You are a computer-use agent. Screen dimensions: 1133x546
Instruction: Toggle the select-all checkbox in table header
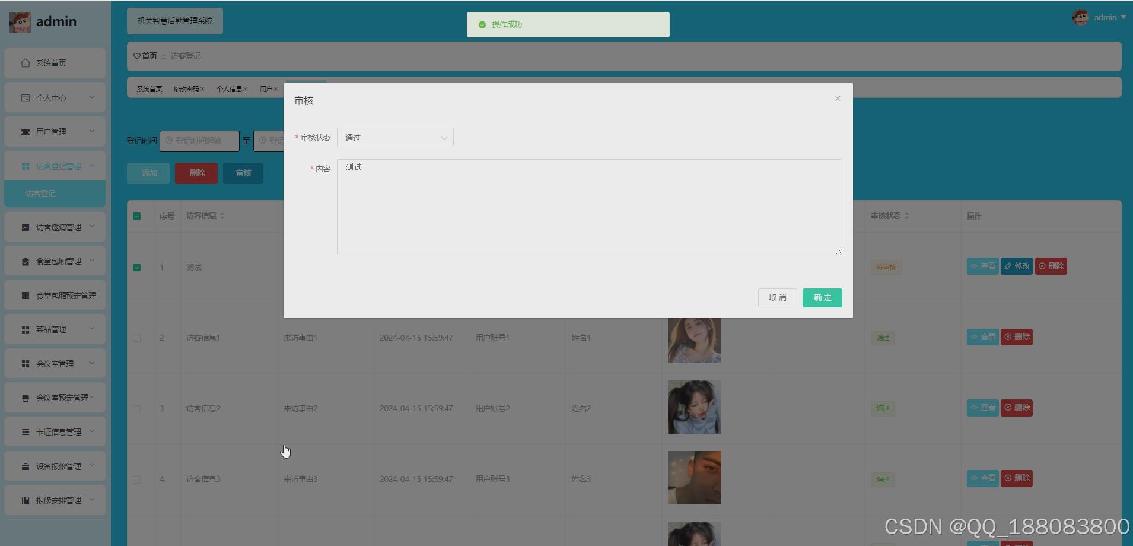[x=137, y=216]
